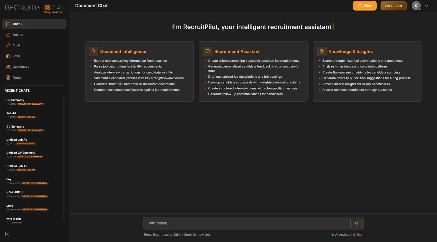Screen dimensions: 437x242
Task: Open the Tools section
Action: click(x=34, y=45)
